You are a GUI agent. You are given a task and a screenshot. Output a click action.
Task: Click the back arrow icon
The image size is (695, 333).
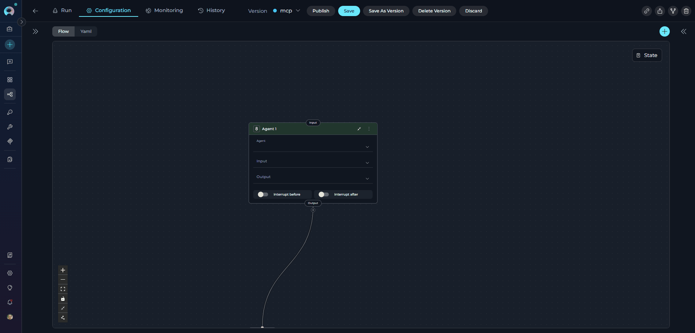point(35,11)
